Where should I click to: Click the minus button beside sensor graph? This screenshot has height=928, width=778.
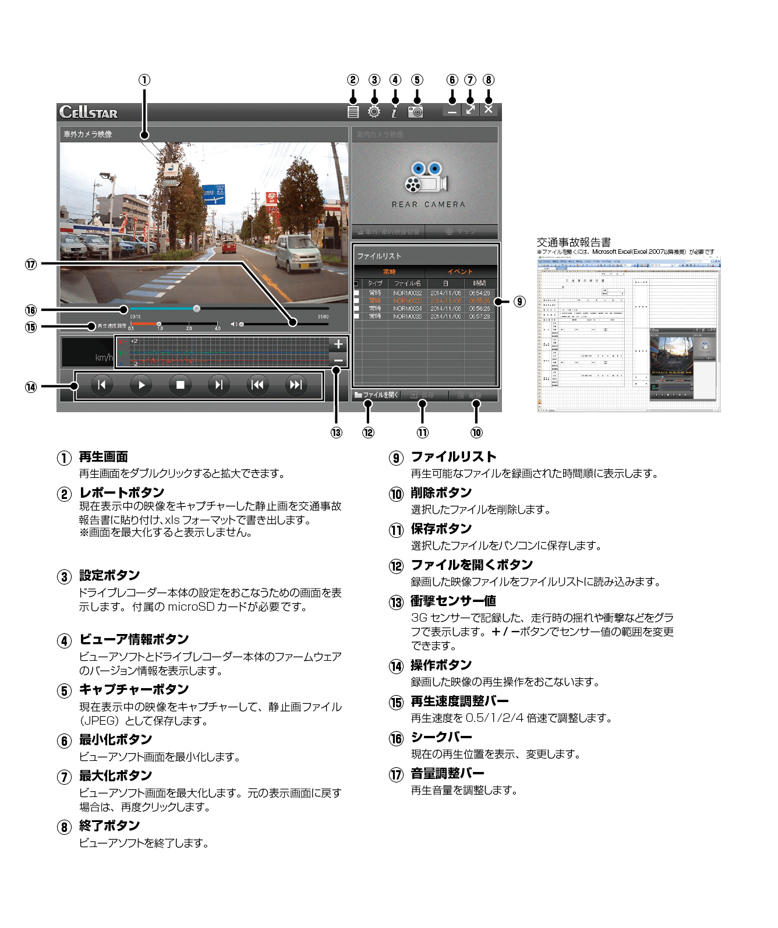click(338, 360)
